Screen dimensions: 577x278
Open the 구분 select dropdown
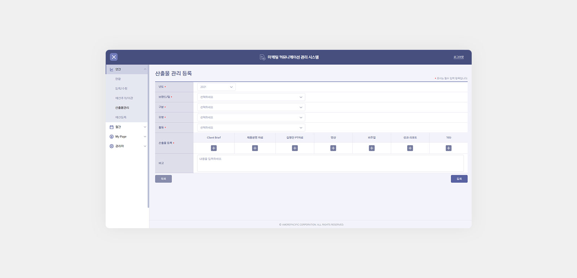[x=251, y=107]
